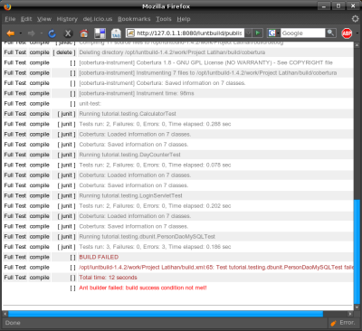This screenshot has width=362, height=331.
Task: Open the del.icio.us menu
Action: (98, 19)
